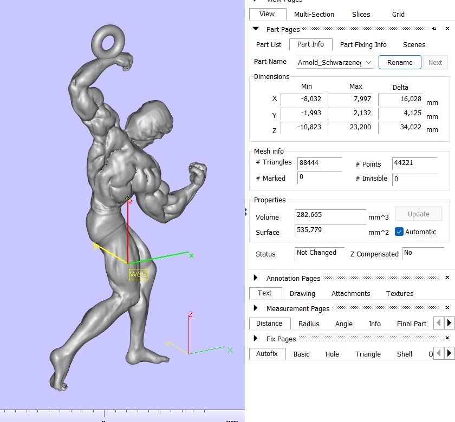The width and height of the screenshot is (455, 422).
Task: Open the Drawing tab
Action: [x=302, y=294]
